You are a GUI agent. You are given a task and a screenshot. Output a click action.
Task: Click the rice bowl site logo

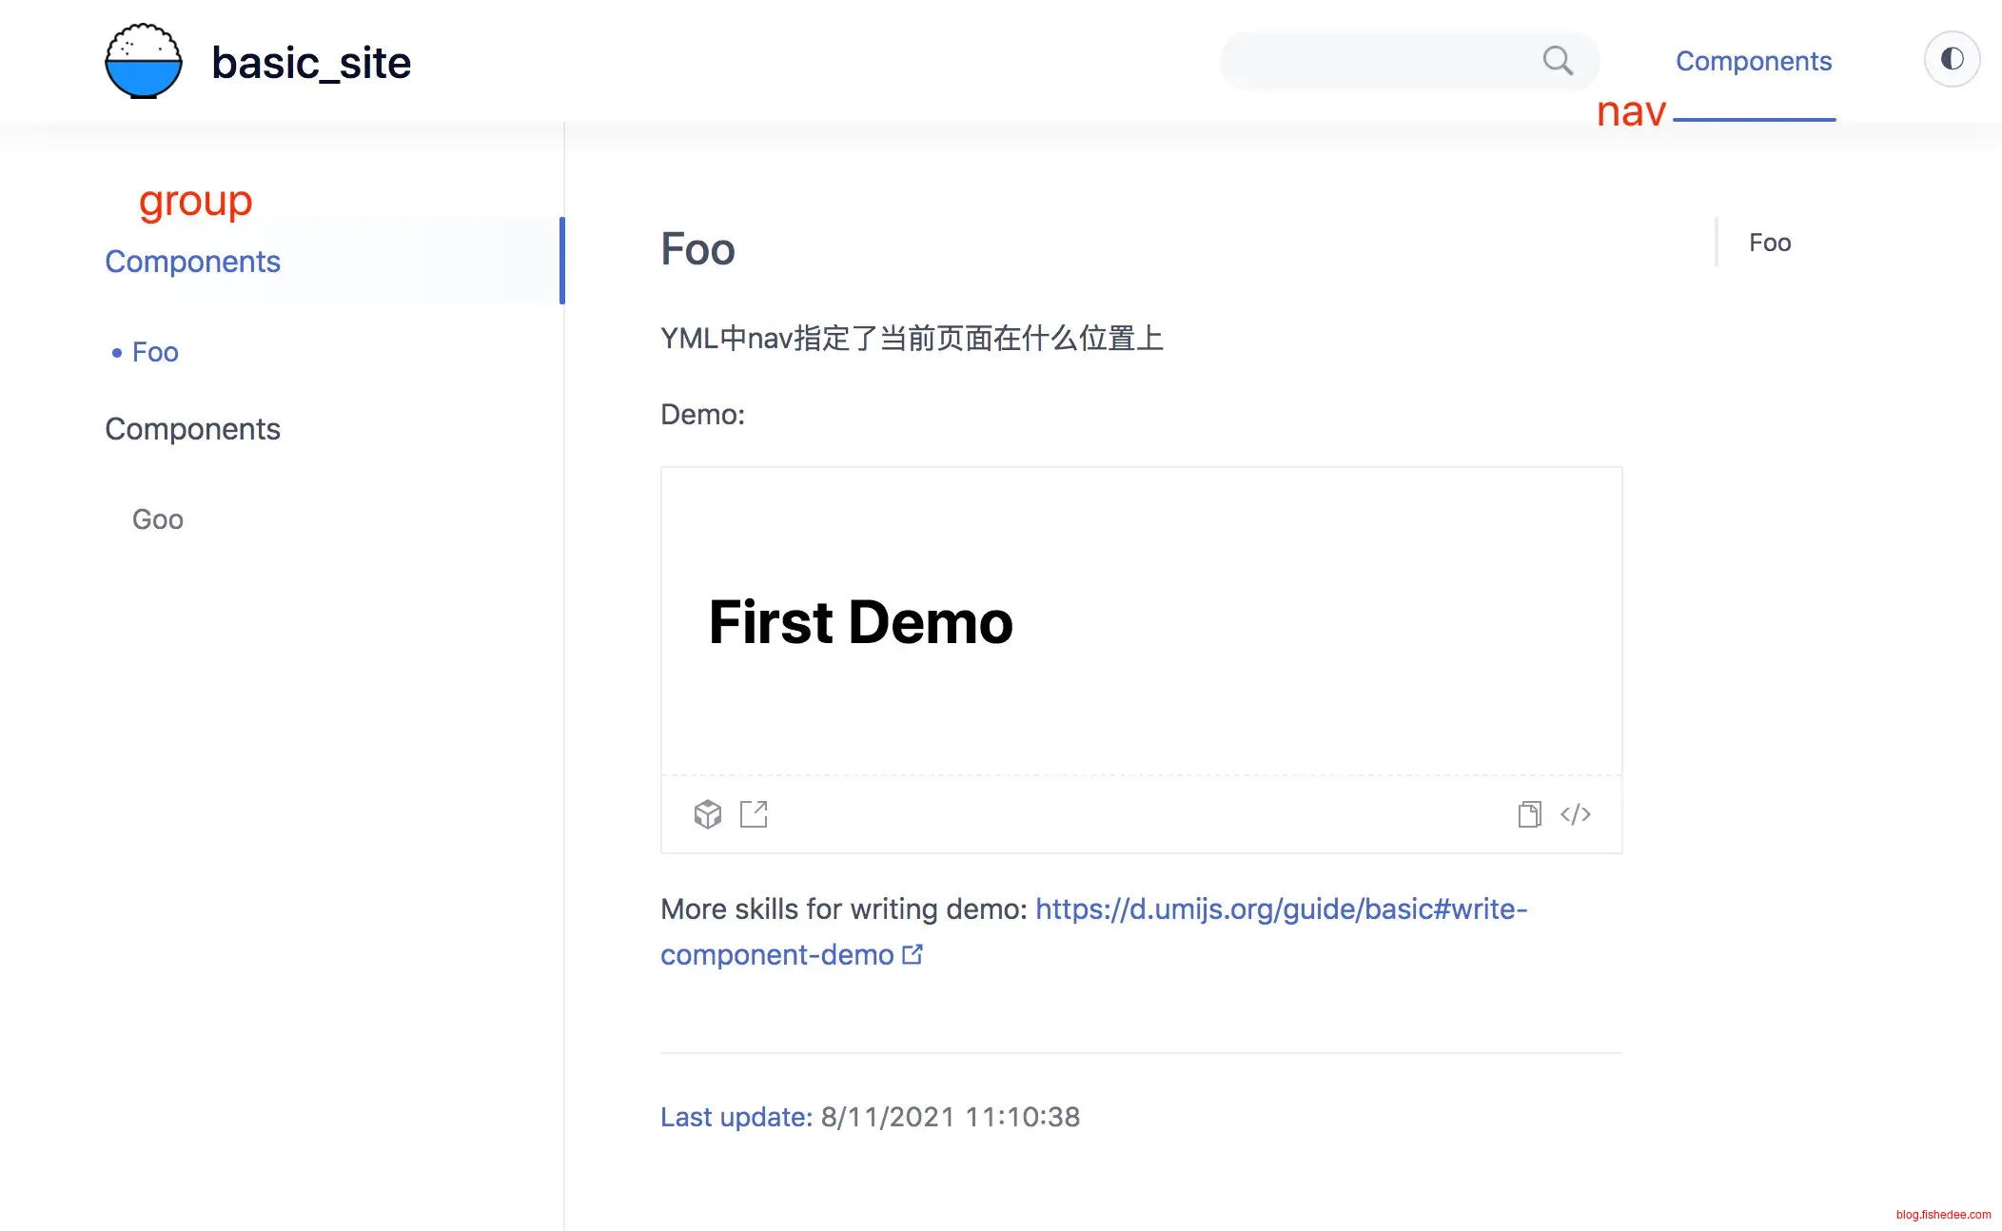click(x=143, y=62)
